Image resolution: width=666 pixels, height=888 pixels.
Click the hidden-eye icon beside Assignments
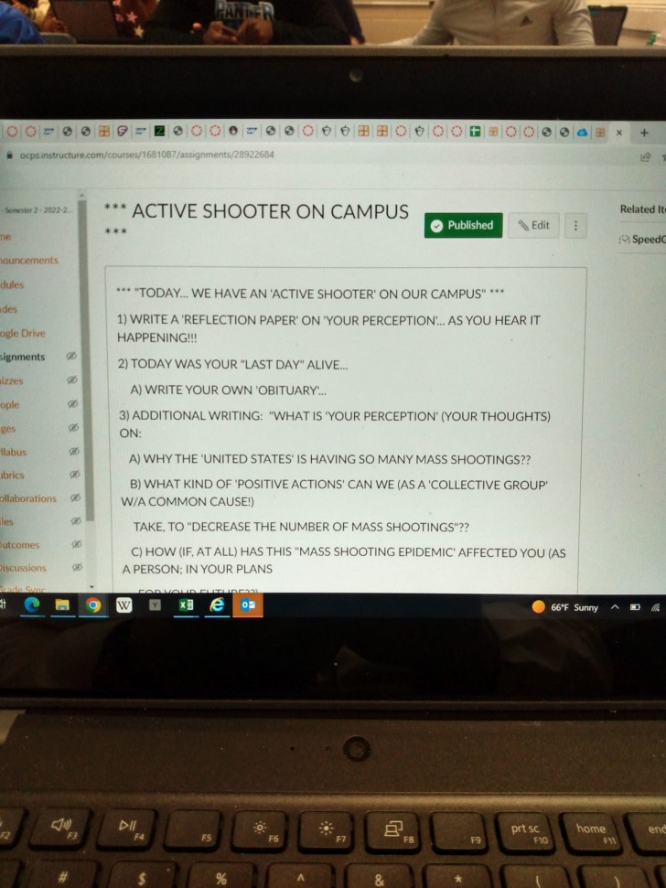click(x=71, y=357)
